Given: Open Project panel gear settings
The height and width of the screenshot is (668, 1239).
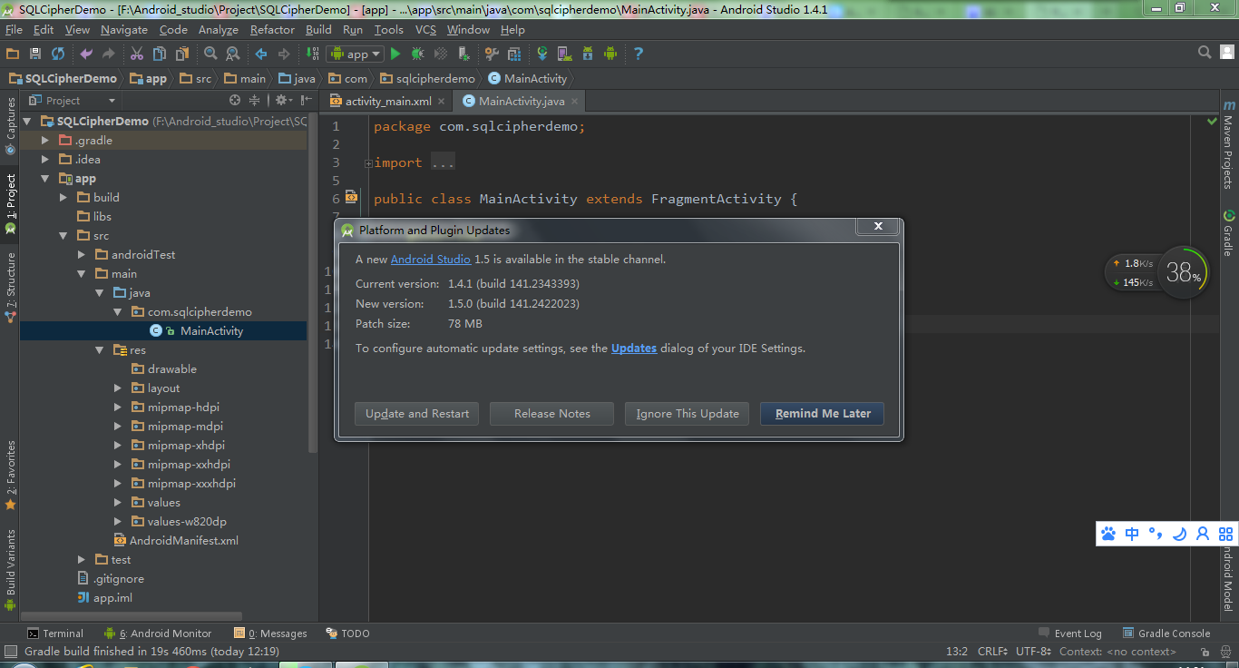Looking at the screenshot, I should coord(282,100).
